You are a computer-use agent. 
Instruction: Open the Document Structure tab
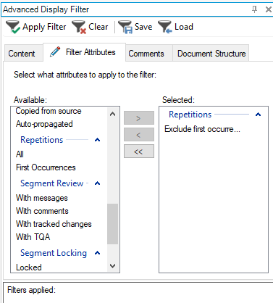tap(211, 54)
